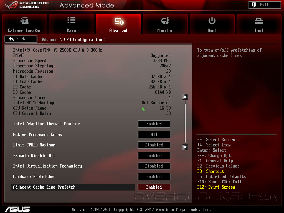The height and width of the screenshot is (213, 284).
Task: Click the Advanced tab info icon
Action: click(x=119, y=21)
